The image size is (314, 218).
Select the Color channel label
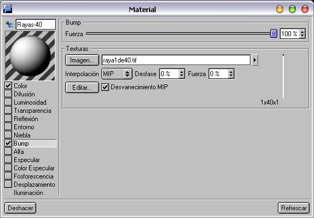click(x=20, y=86)
